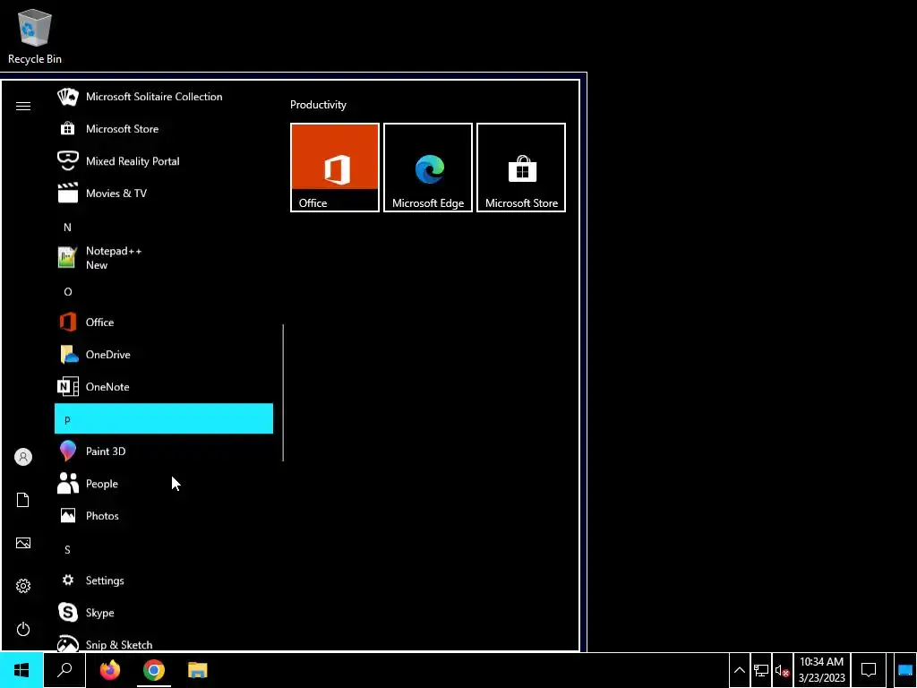This screenshot has width=917, height=688.
Task: Open Pictures from Start sidebar
Action: point(22,543)
